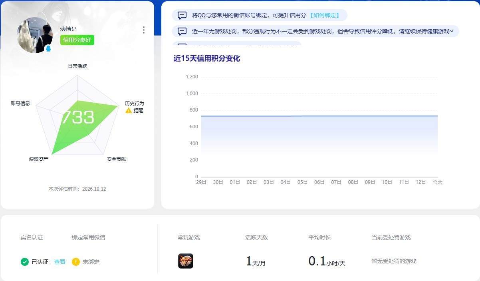Screen dimensions: 480x281
Task: Click the user profile avatar
Action: (35, 35)
